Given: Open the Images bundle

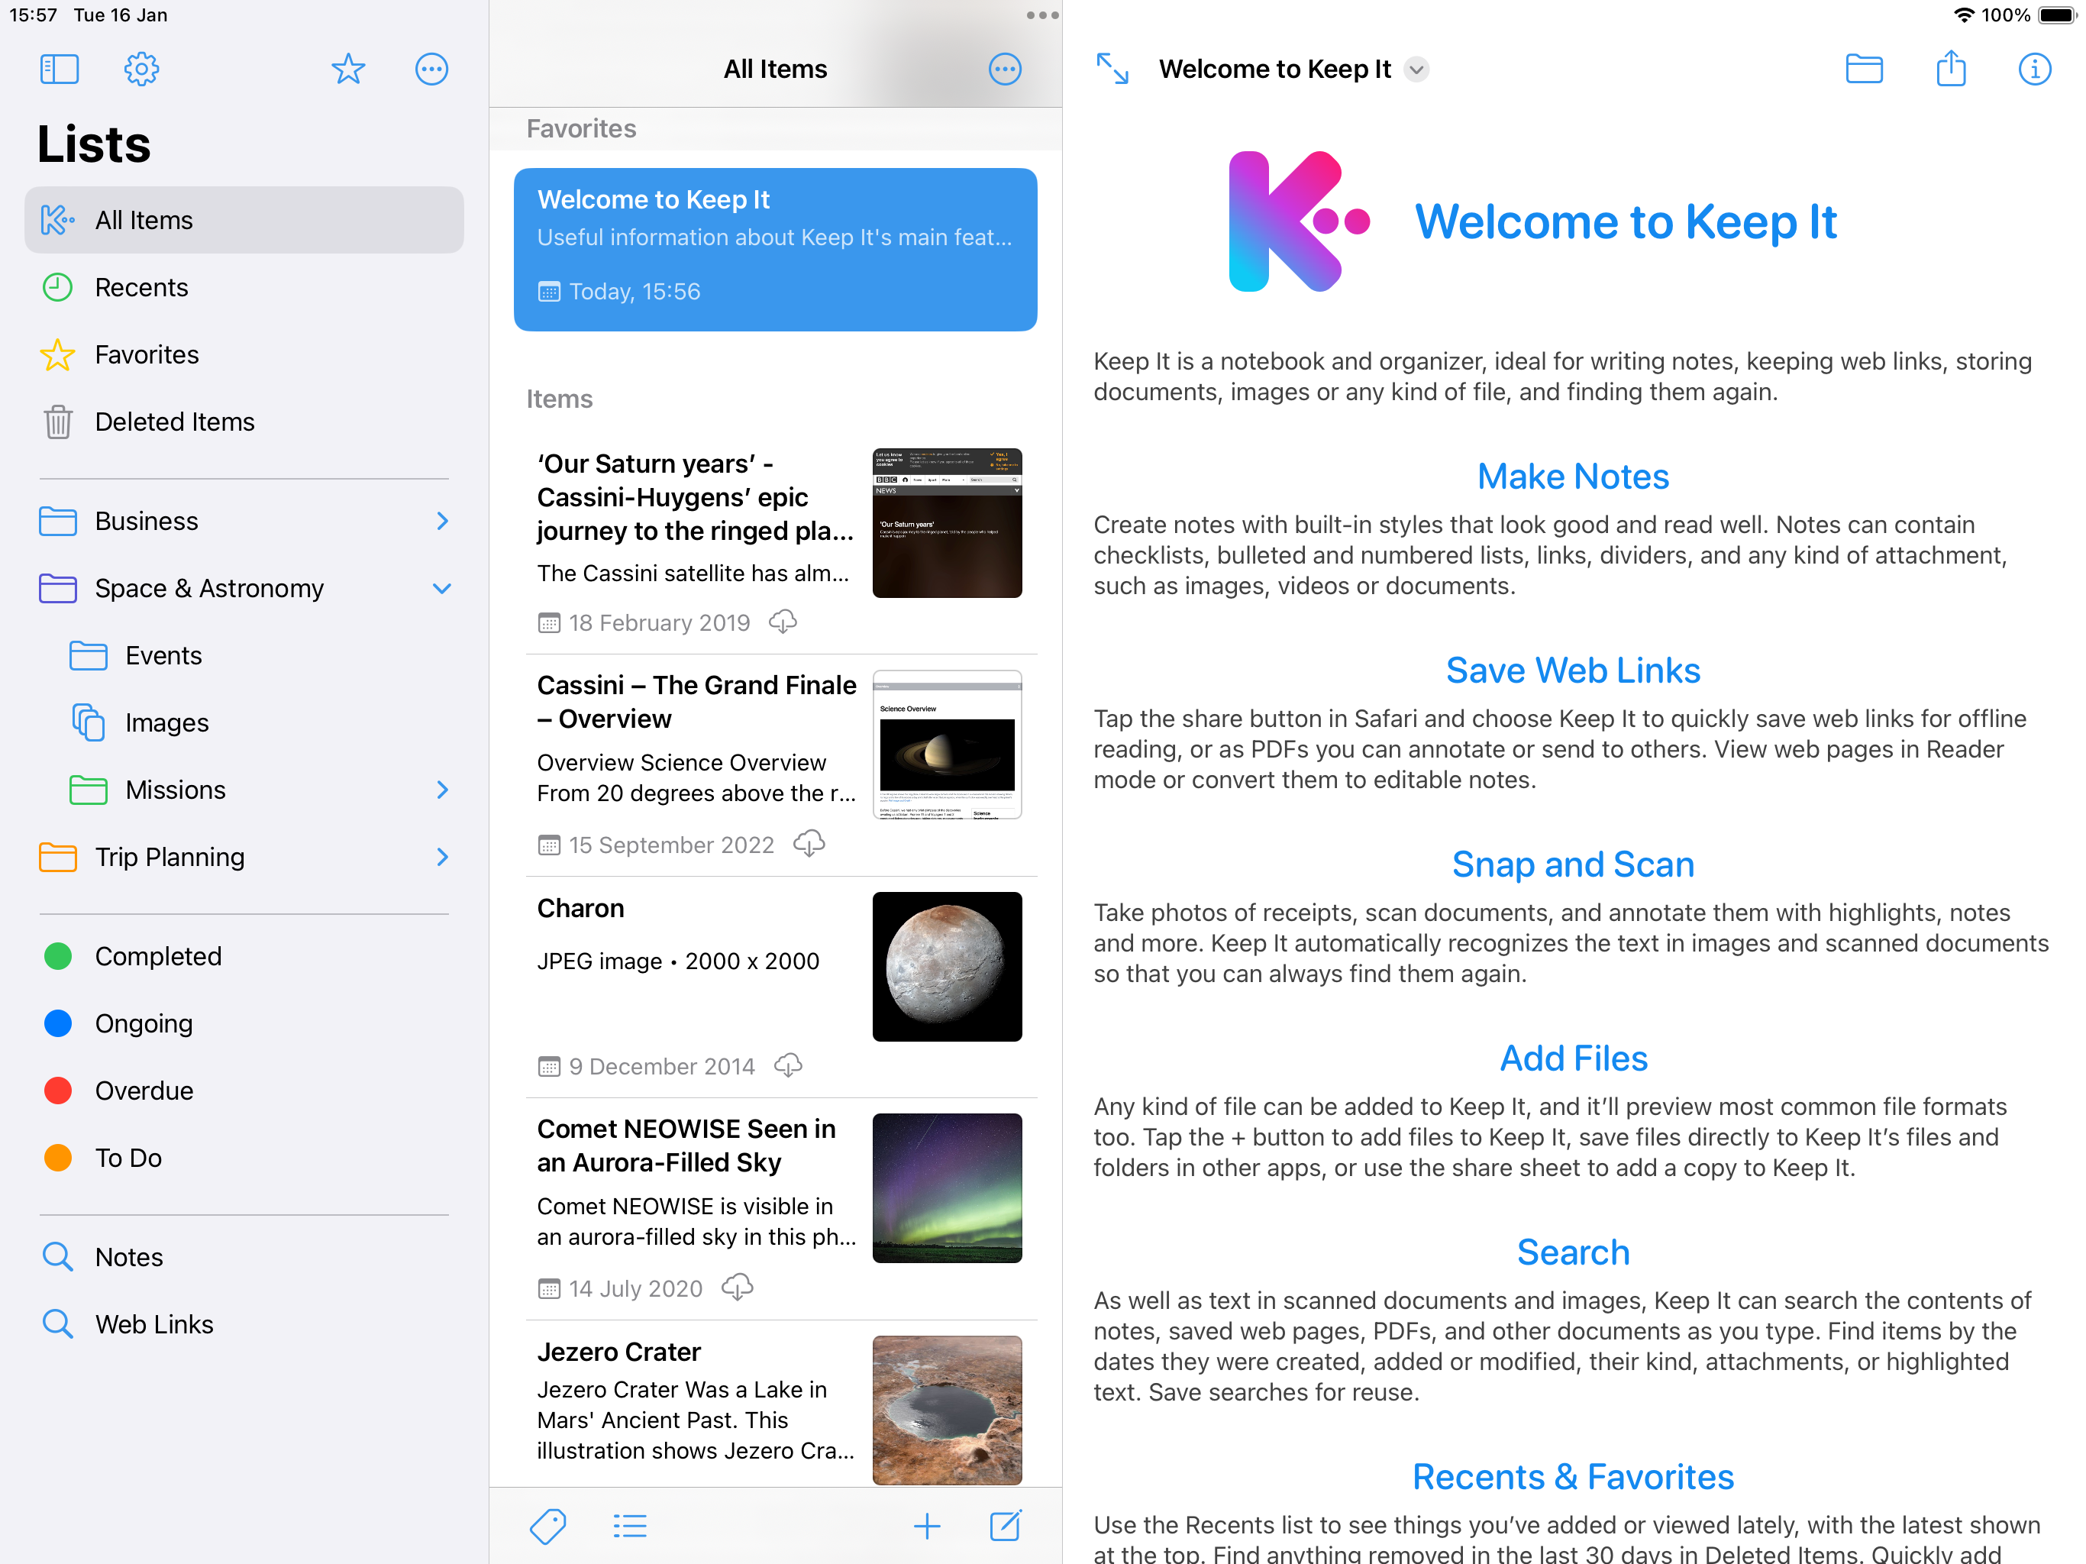Looking at the screenshot, I should (x=244, y=722).
